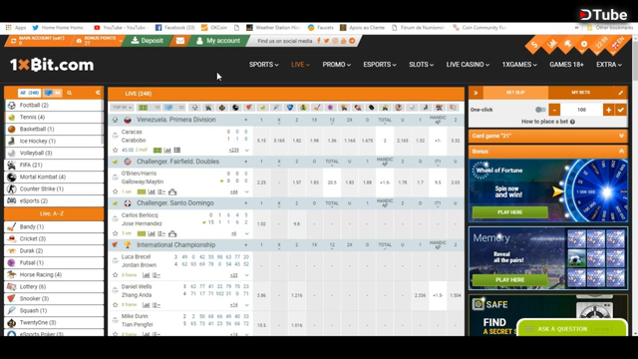Favorite the Luca Brecel match star

116,275
